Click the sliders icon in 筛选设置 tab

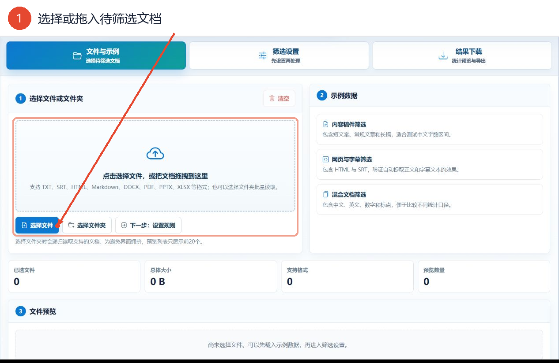tap(263, 56)
